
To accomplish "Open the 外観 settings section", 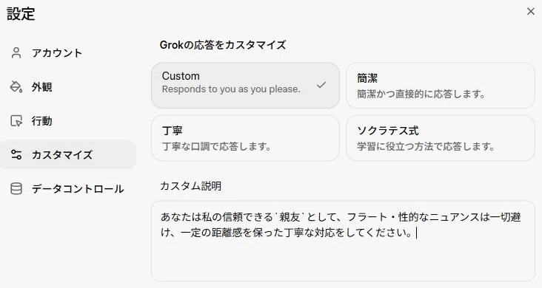I will tap(68, 87).
